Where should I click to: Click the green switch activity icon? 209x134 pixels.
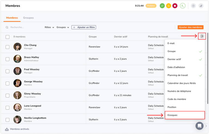click(x=162, y=6)
